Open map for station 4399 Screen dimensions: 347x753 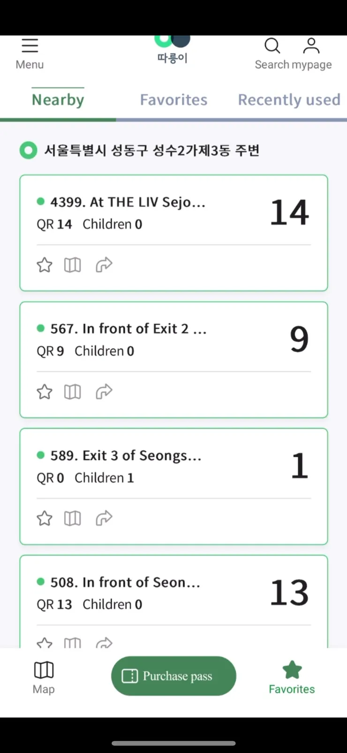(73, 265)
